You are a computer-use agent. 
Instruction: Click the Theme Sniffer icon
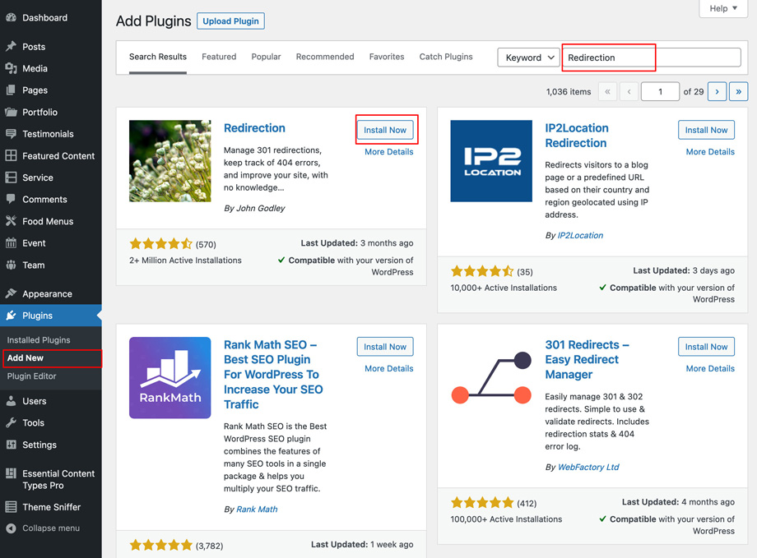click(11, 507)
